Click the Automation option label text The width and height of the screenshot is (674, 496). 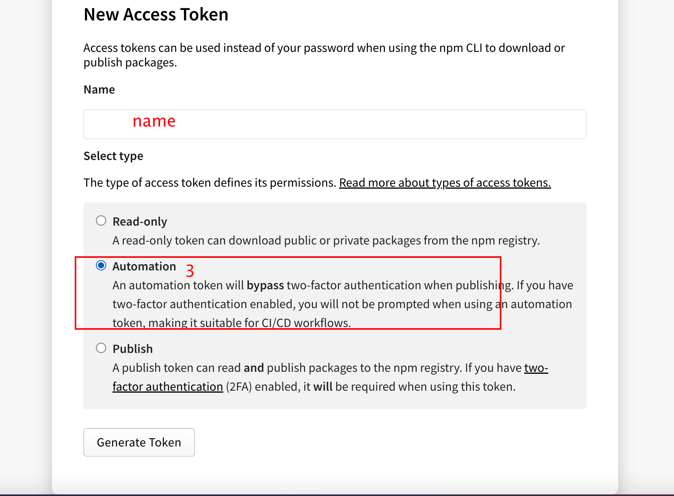pyautogui.click(x=144, y=266)
